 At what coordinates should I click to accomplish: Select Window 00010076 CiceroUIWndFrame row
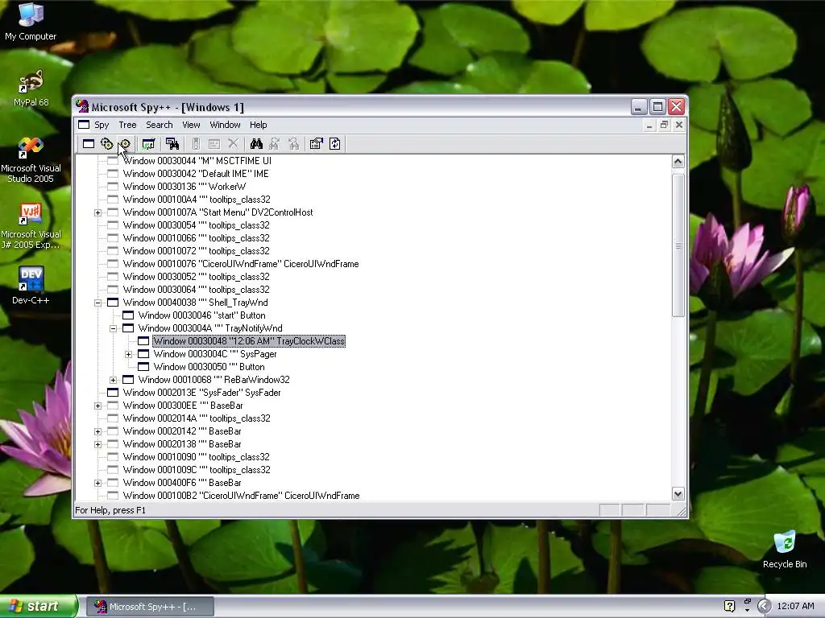(241, 264)
